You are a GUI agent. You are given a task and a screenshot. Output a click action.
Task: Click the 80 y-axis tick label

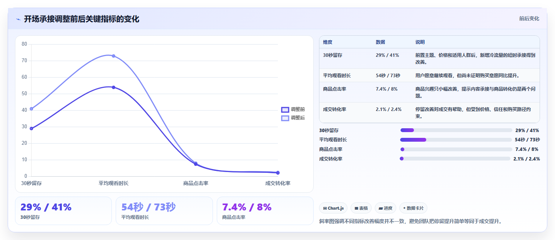pos(24,44)
